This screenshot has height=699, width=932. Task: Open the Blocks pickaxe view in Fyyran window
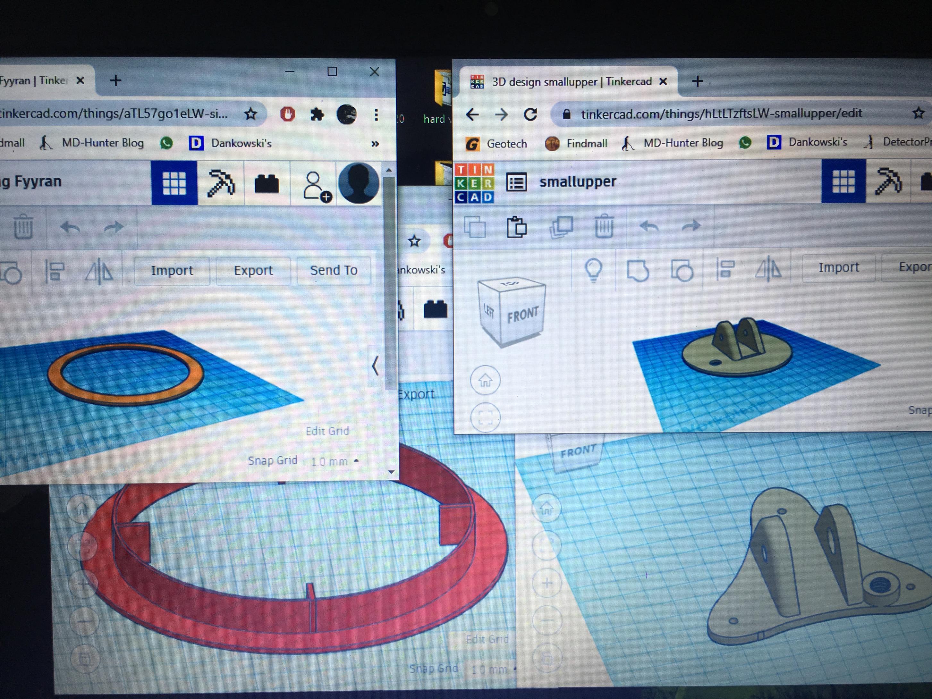point(221,183)
